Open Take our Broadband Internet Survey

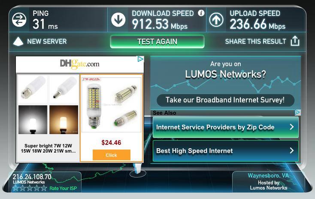pyautogui.click(x=225, y=100)
